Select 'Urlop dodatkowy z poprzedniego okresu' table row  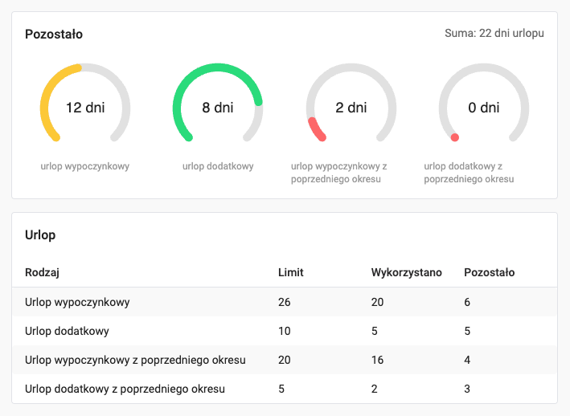[x=125, y=389]
